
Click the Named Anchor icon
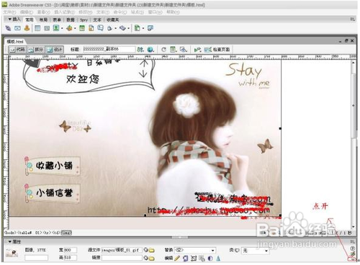(x=27, y=28)
